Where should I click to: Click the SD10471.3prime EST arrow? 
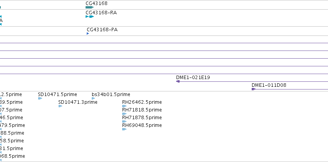[60, 106]
